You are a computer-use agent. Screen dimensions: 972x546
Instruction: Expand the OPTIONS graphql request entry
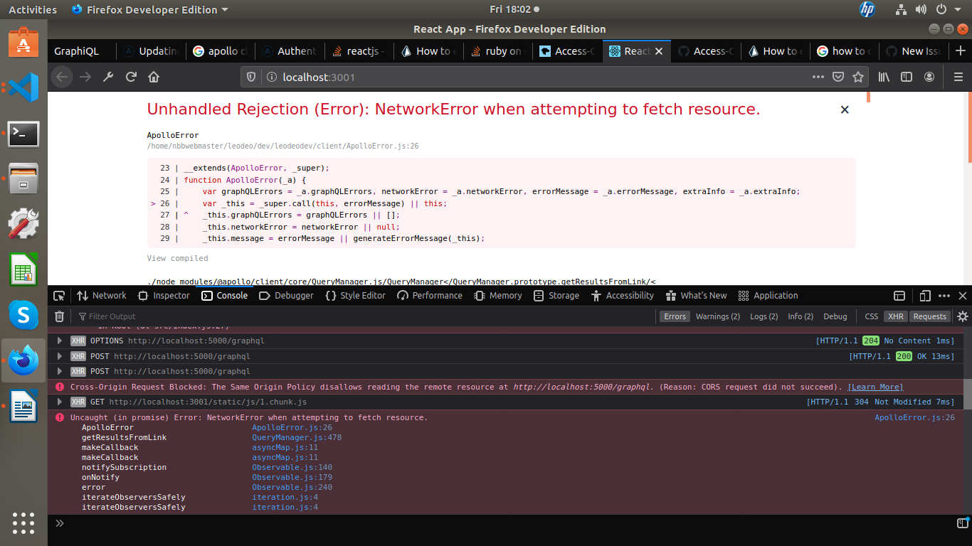pos(60,341)
